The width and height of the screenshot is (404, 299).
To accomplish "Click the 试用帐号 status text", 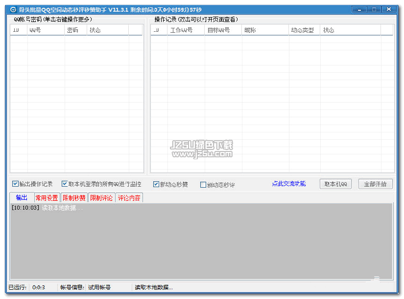I will [x=99, y=287].
